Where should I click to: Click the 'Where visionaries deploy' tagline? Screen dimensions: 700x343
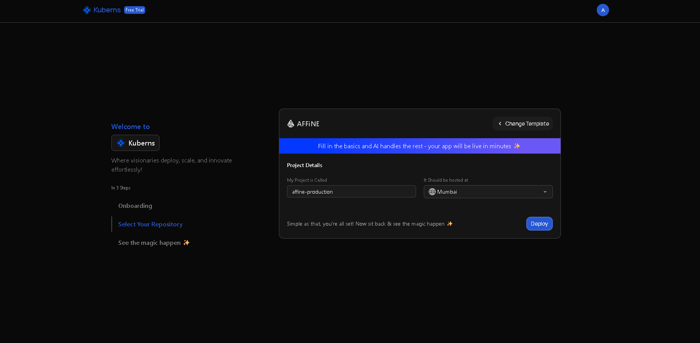[x=171, y=165]
